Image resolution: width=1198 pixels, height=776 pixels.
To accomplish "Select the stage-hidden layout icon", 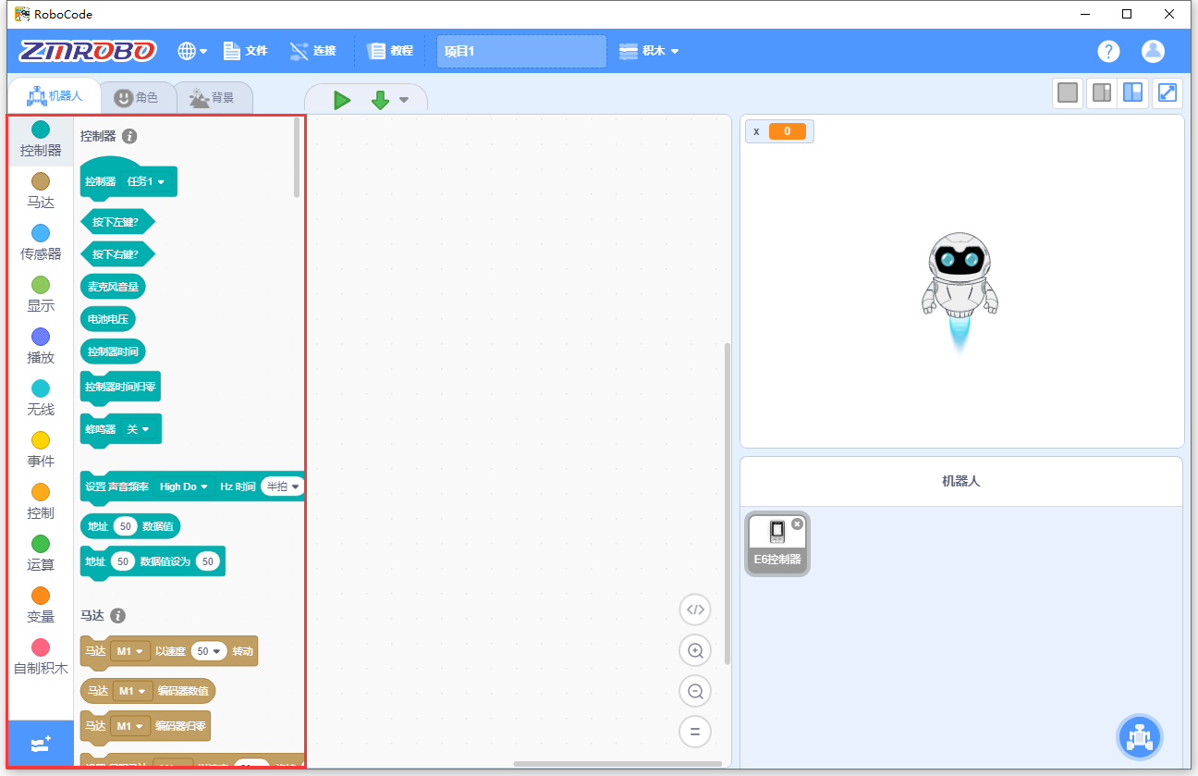I will coord(1068,92).
